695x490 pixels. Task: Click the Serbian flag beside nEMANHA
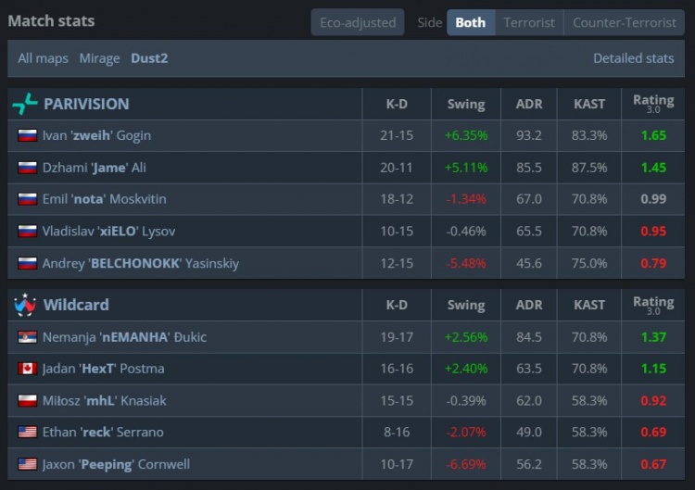point(27,337)
